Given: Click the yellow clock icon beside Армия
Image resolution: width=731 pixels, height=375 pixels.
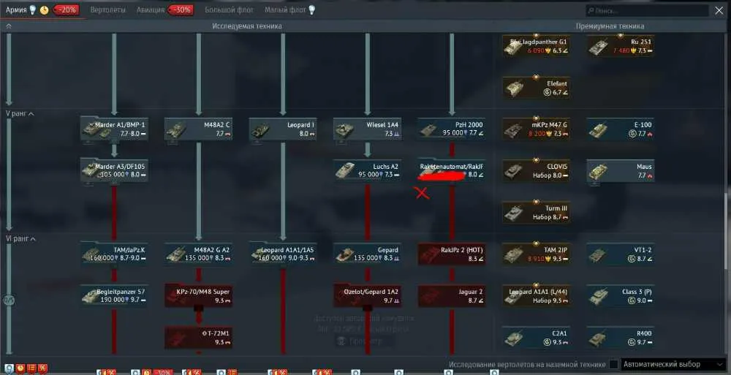Looking at the screenshot, I should pyautogui.click(x=45, y=10).
